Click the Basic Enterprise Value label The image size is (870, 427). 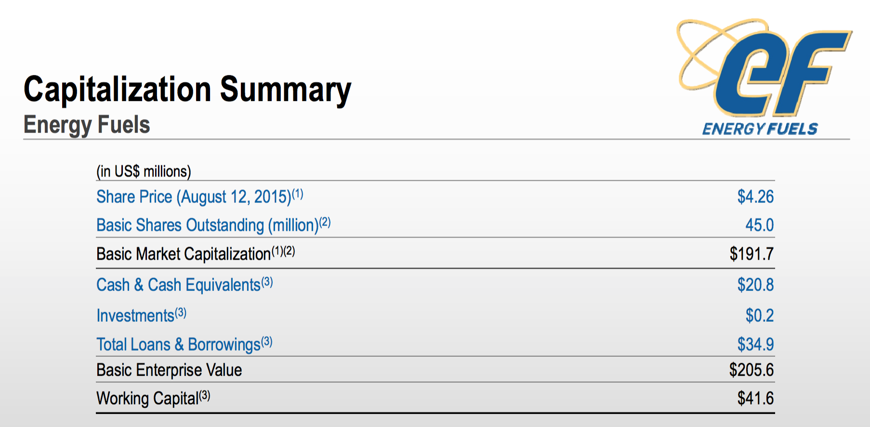click(x=169, y=370)
